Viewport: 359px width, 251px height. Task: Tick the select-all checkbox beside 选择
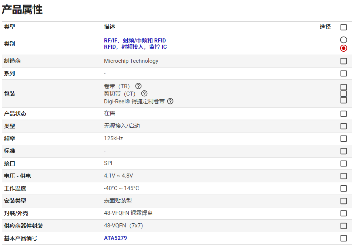(x=343, y=27)
